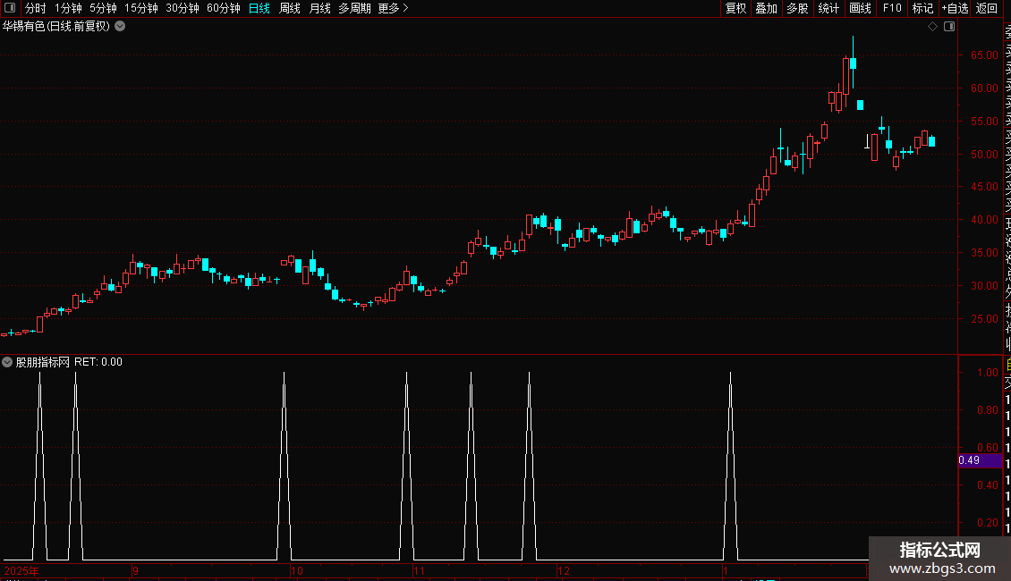Expand the 更多 periods menu
1011x581 pixels.
393,8
